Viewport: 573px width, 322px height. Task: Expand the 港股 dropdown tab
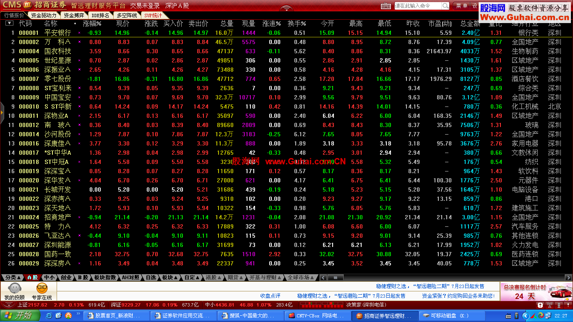tap(214, 278)
